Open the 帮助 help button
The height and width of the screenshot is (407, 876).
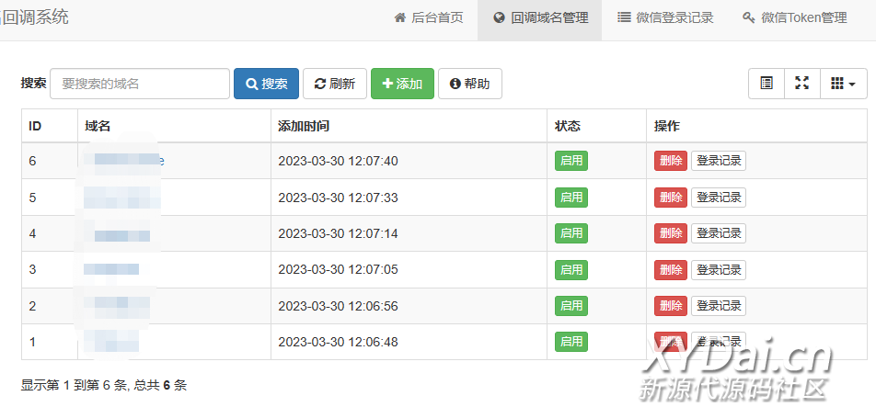(x=469, y=84)
